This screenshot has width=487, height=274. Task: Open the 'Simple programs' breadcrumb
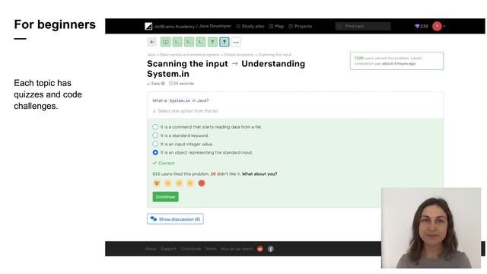tap(239, 55)
